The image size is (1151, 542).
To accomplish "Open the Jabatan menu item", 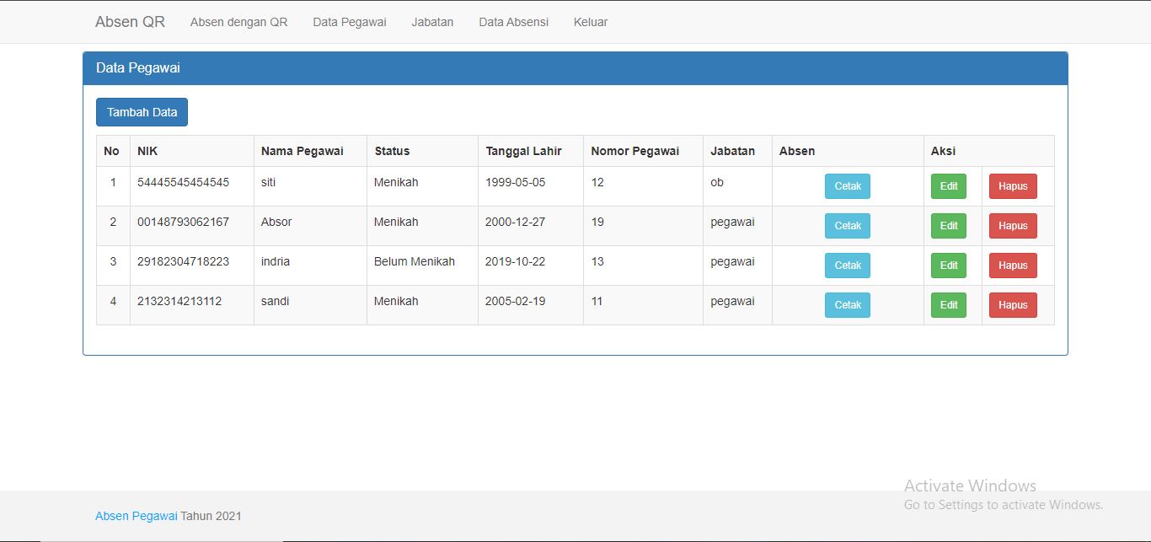I will [432, 22].
